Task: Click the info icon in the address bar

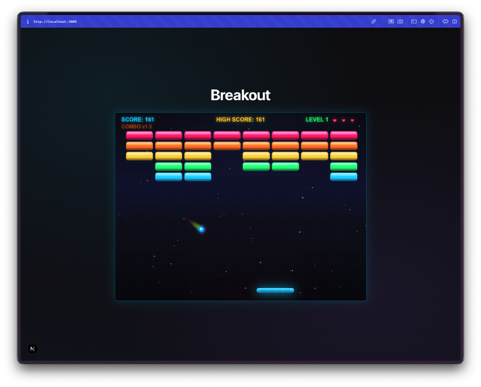Action: click(28, 22)
